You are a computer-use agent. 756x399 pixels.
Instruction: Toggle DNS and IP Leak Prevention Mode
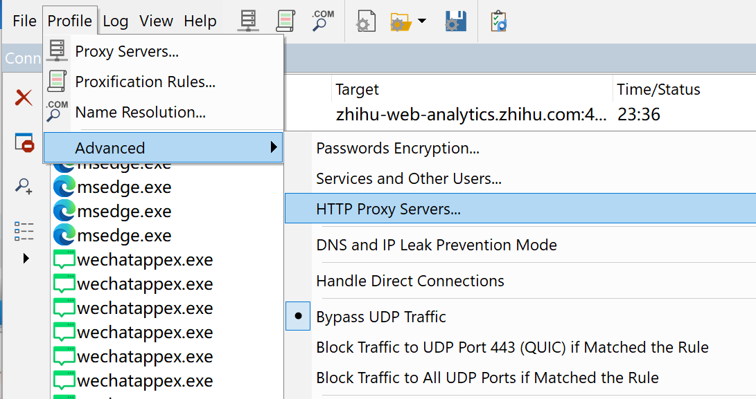[x=436, y=245]
